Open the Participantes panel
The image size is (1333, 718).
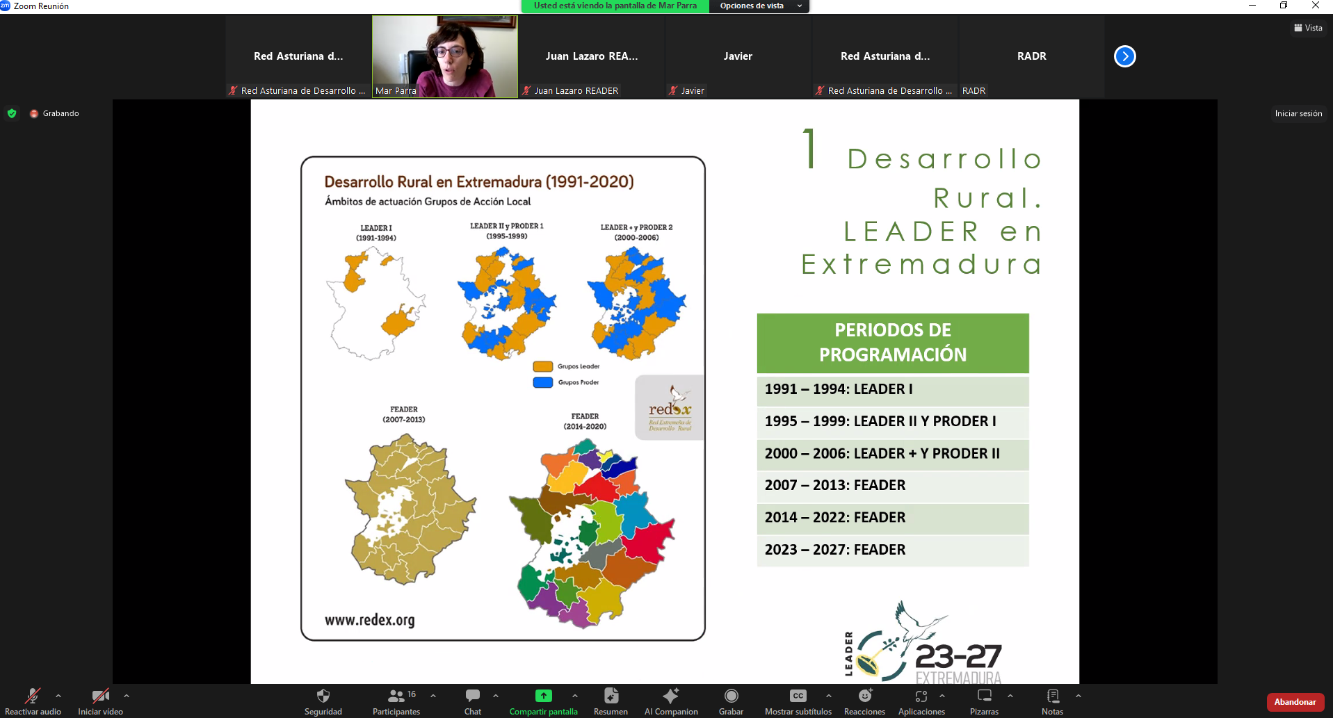[x=396, y=701]
